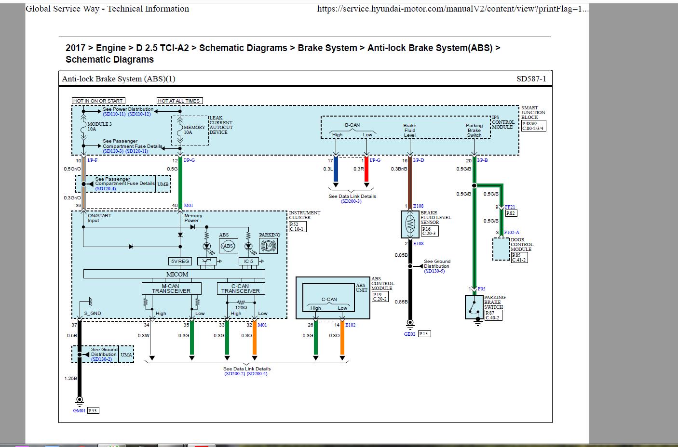This screenshot has height=447, width=678.
Task: Follow the SD200-4 data link reference
Action: [257, 374]
